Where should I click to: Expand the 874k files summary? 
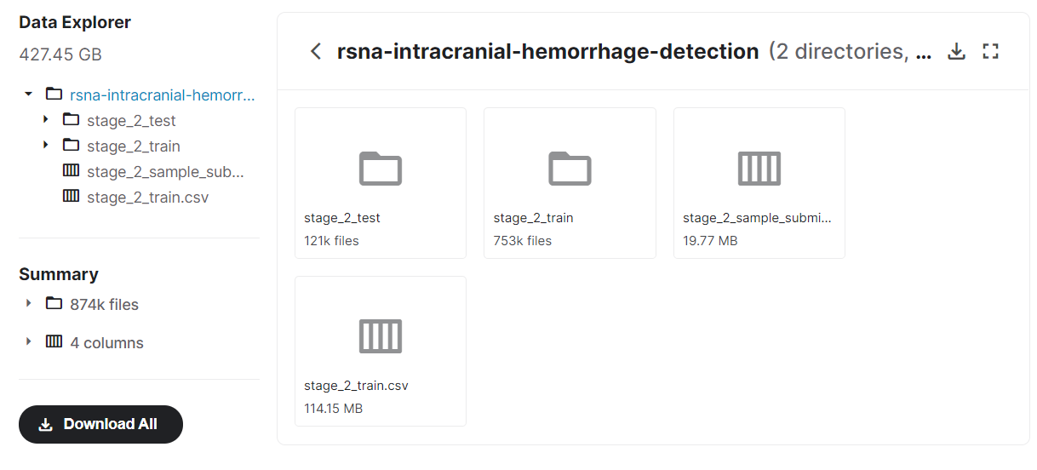29,303
